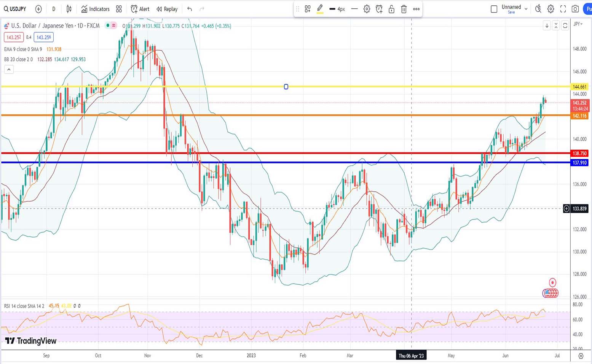Undo the last chart action

tap(190, 9)
